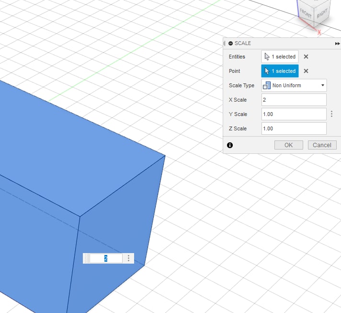The width and height of the screenshot is (341, 313).
Task: Clear the Entities selection with X
Action: (306, 57)
